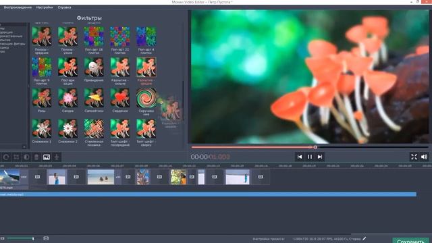
Task: Click the fit timeline icon right of zoom slider
Action: point(46,238)
